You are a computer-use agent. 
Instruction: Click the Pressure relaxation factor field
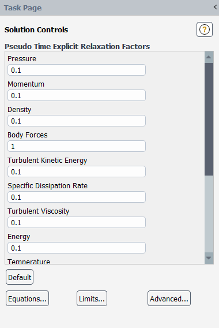(77, 70)
